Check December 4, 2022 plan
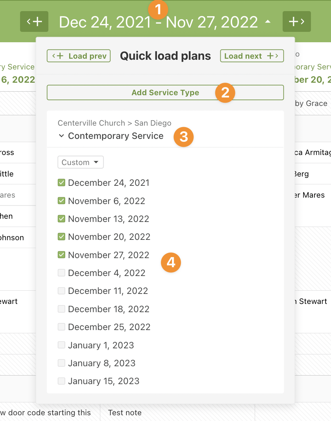Image resolution: width=331 pixels, height=421 pixels. (62, 273)
